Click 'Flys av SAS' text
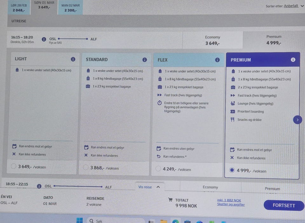305x223 pixels. [55, 43]
